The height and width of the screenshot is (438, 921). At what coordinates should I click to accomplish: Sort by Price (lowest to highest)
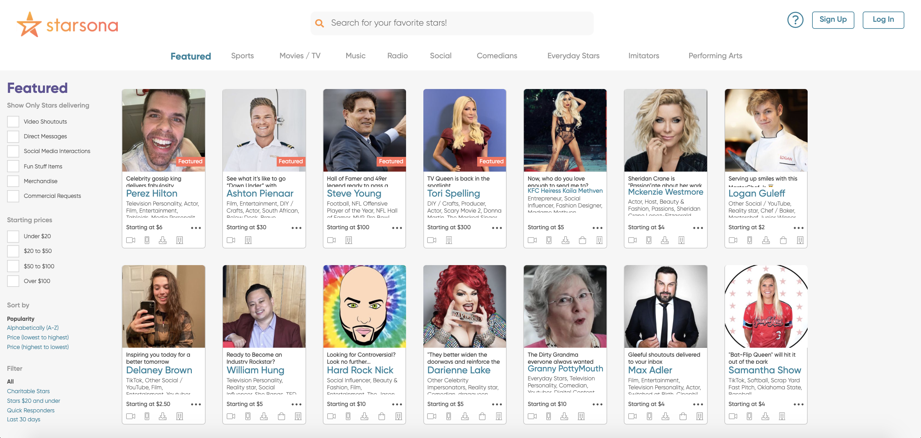pos(38,337)
